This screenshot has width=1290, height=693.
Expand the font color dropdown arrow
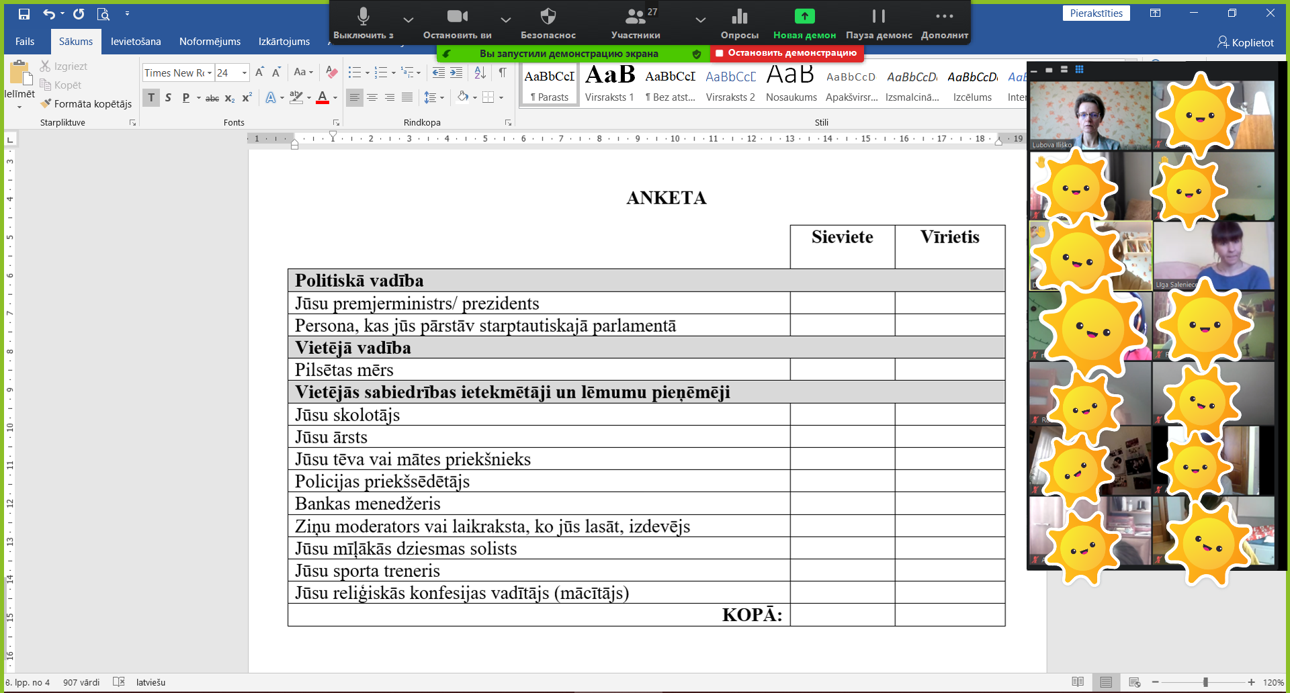pyautogui.click(x=335, y=98)
